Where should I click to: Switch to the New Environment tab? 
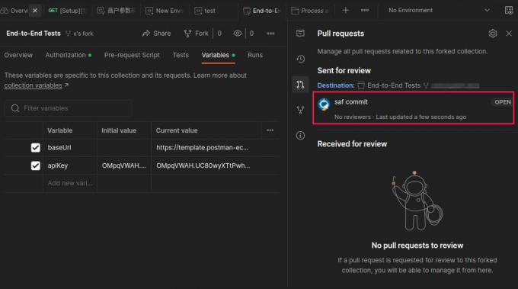[x=165, y=11]
